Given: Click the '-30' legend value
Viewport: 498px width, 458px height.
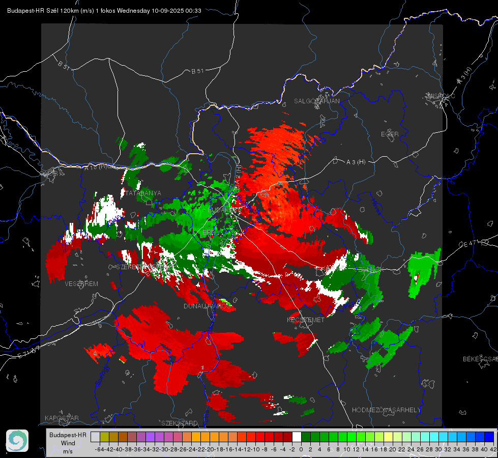Looking at the screenshot, I should [x=164, y=449].
